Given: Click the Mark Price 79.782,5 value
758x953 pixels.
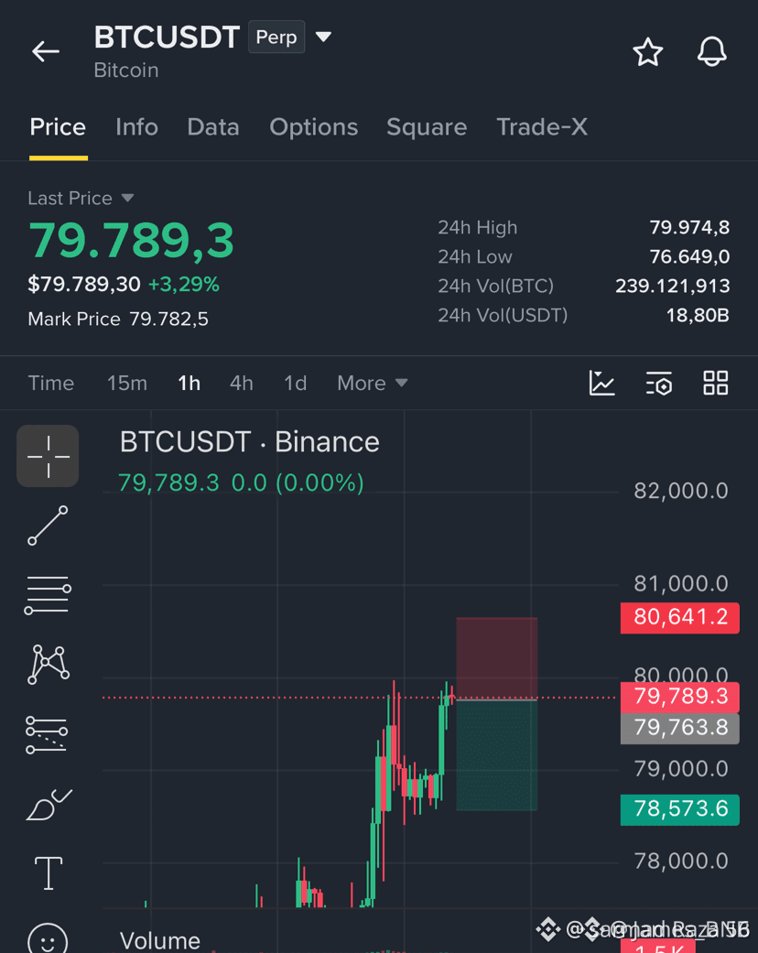Looking at the screenshot, I should pyautogui.click(x=169, y=319).
